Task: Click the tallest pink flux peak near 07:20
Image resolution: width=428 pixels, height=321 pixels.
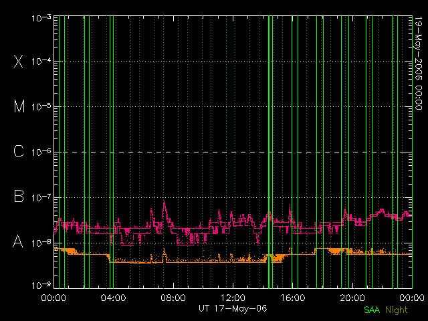Action: pyautogui.click(x=164, y=203)
